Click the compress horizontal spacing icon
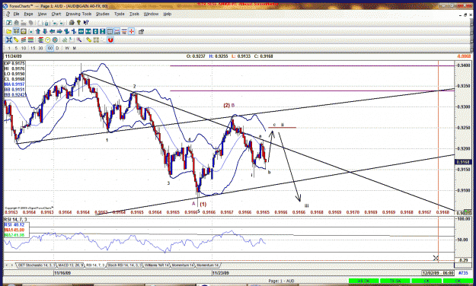Screen dimensions: 476x286 pos(88,31)
